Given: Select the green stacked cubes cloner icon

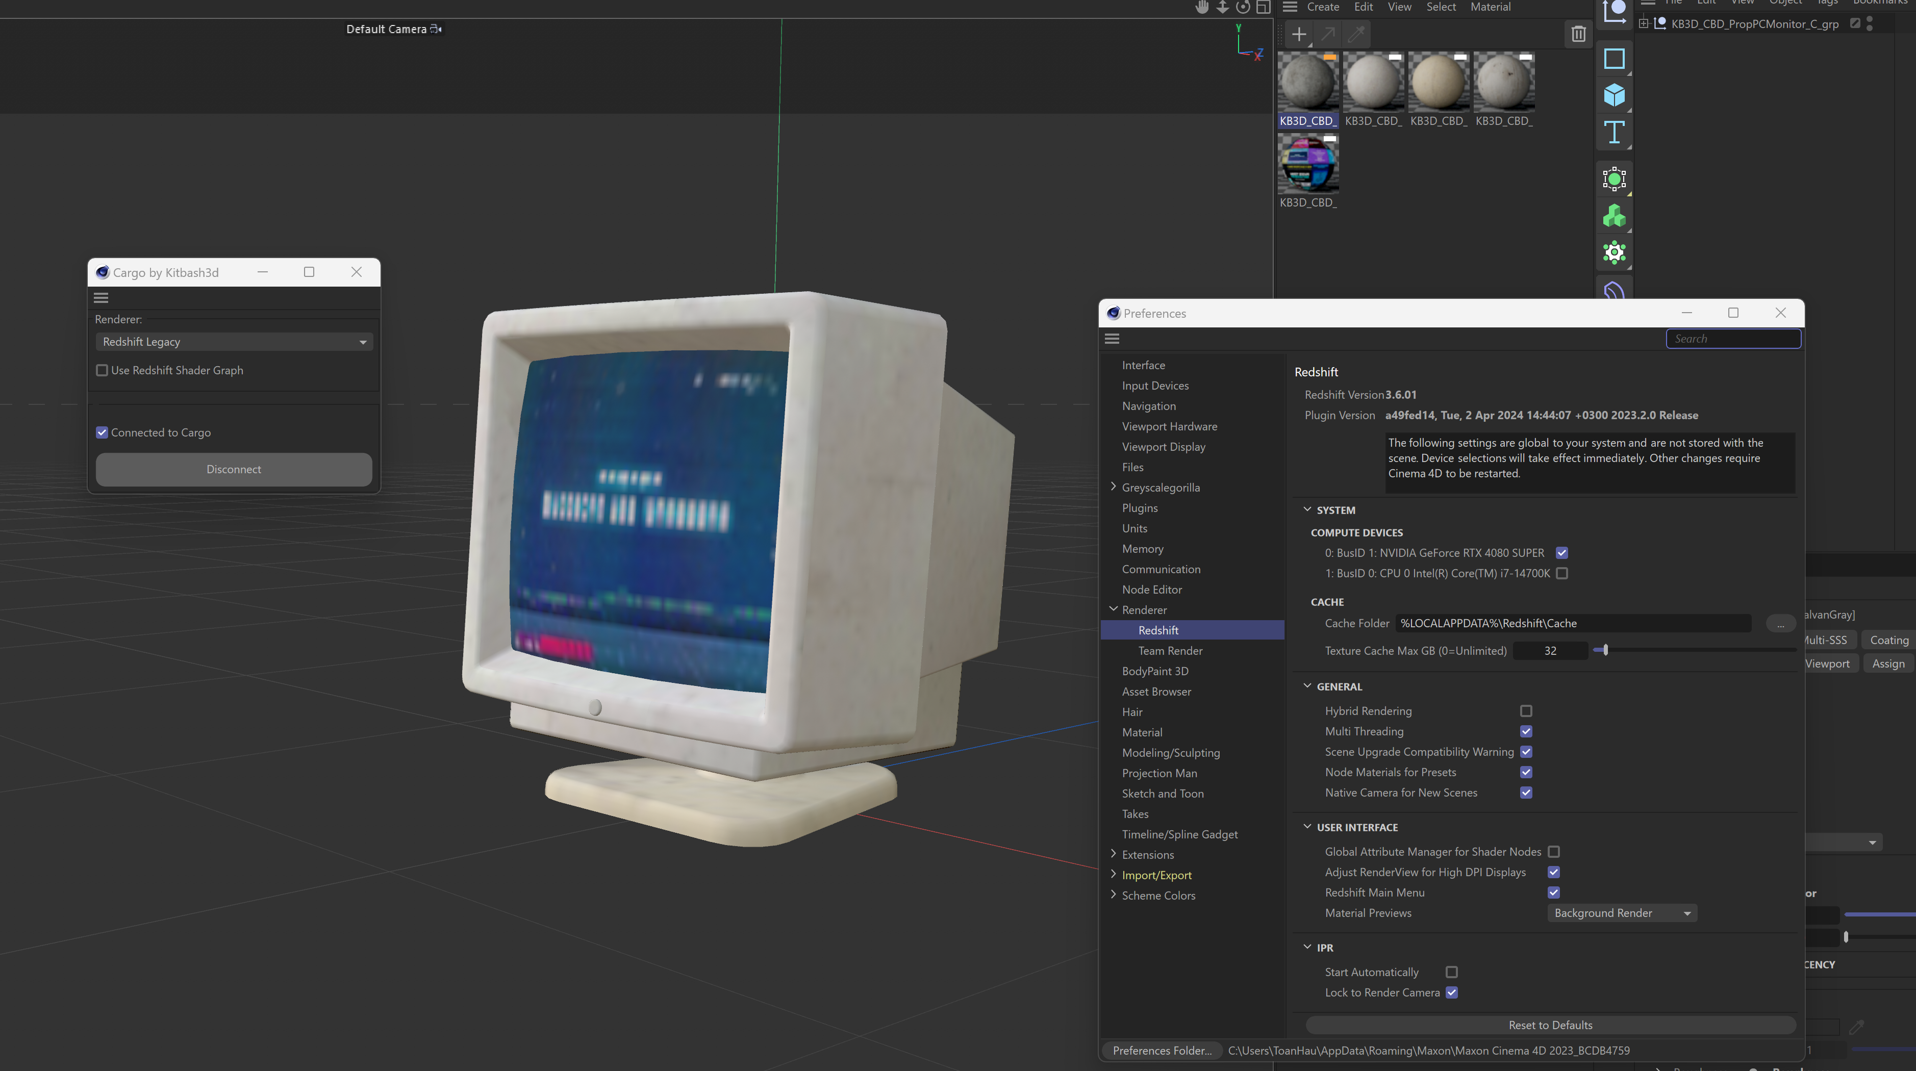Looking at the screenshot, I should [1614, 216].
